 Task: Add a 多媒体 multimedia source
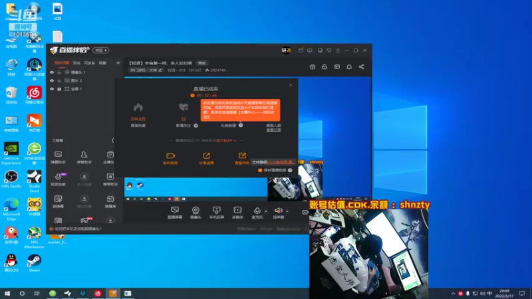coord(237,213)
